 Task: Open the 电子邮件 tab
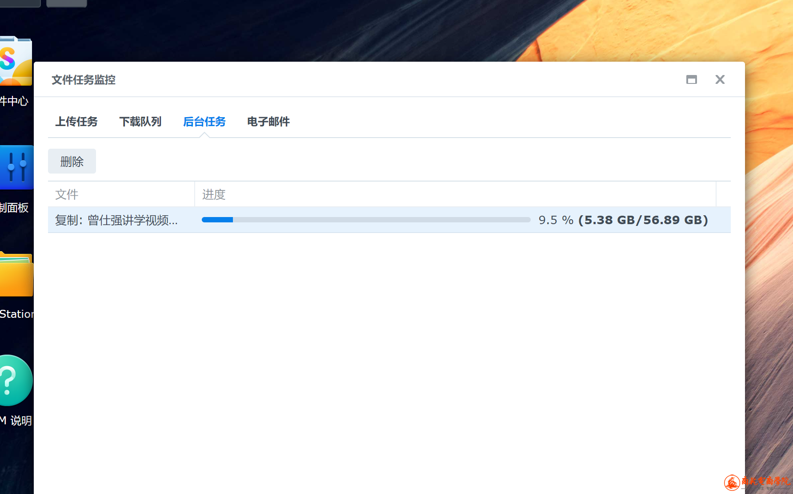tap(268, 122)
